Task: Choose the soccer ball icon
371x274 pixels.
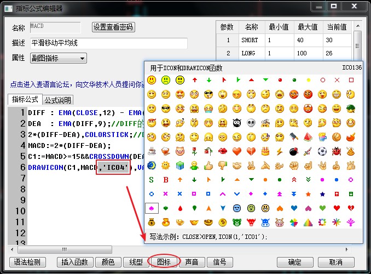Action: click(322, 151)
